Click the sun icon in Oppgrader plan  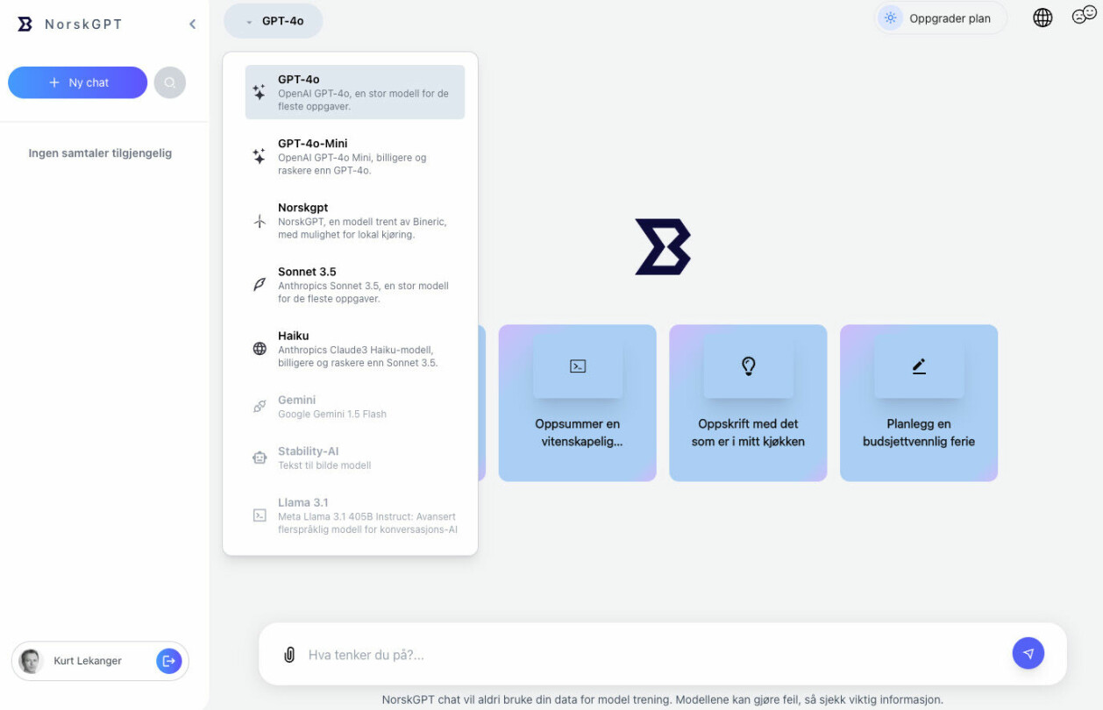point(891,18)
